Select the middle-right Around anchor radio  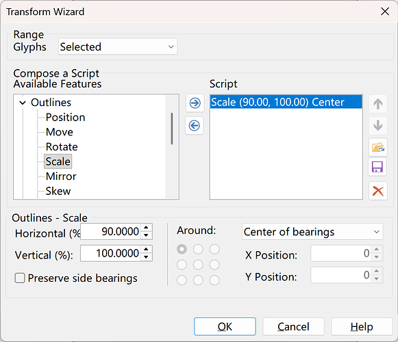pyautogui.click(x=214, y=265)
